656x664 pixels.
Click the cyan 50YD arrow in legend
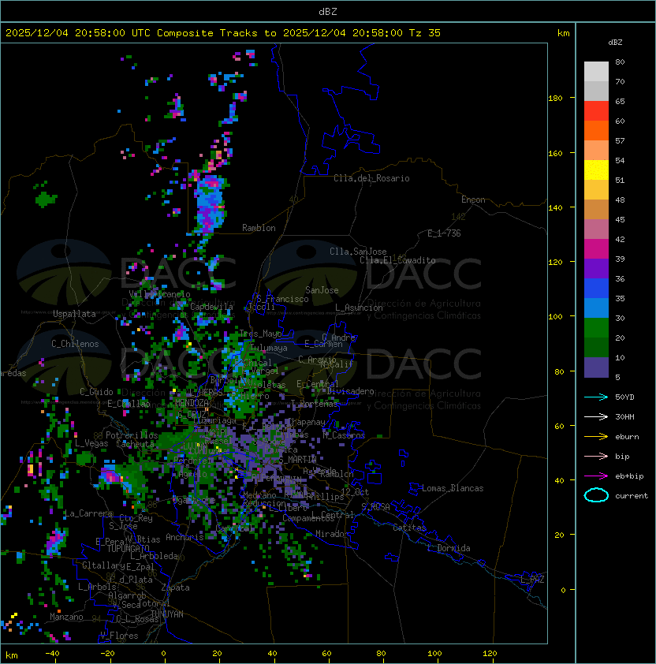pyautogui.click(x=596, y=397)
